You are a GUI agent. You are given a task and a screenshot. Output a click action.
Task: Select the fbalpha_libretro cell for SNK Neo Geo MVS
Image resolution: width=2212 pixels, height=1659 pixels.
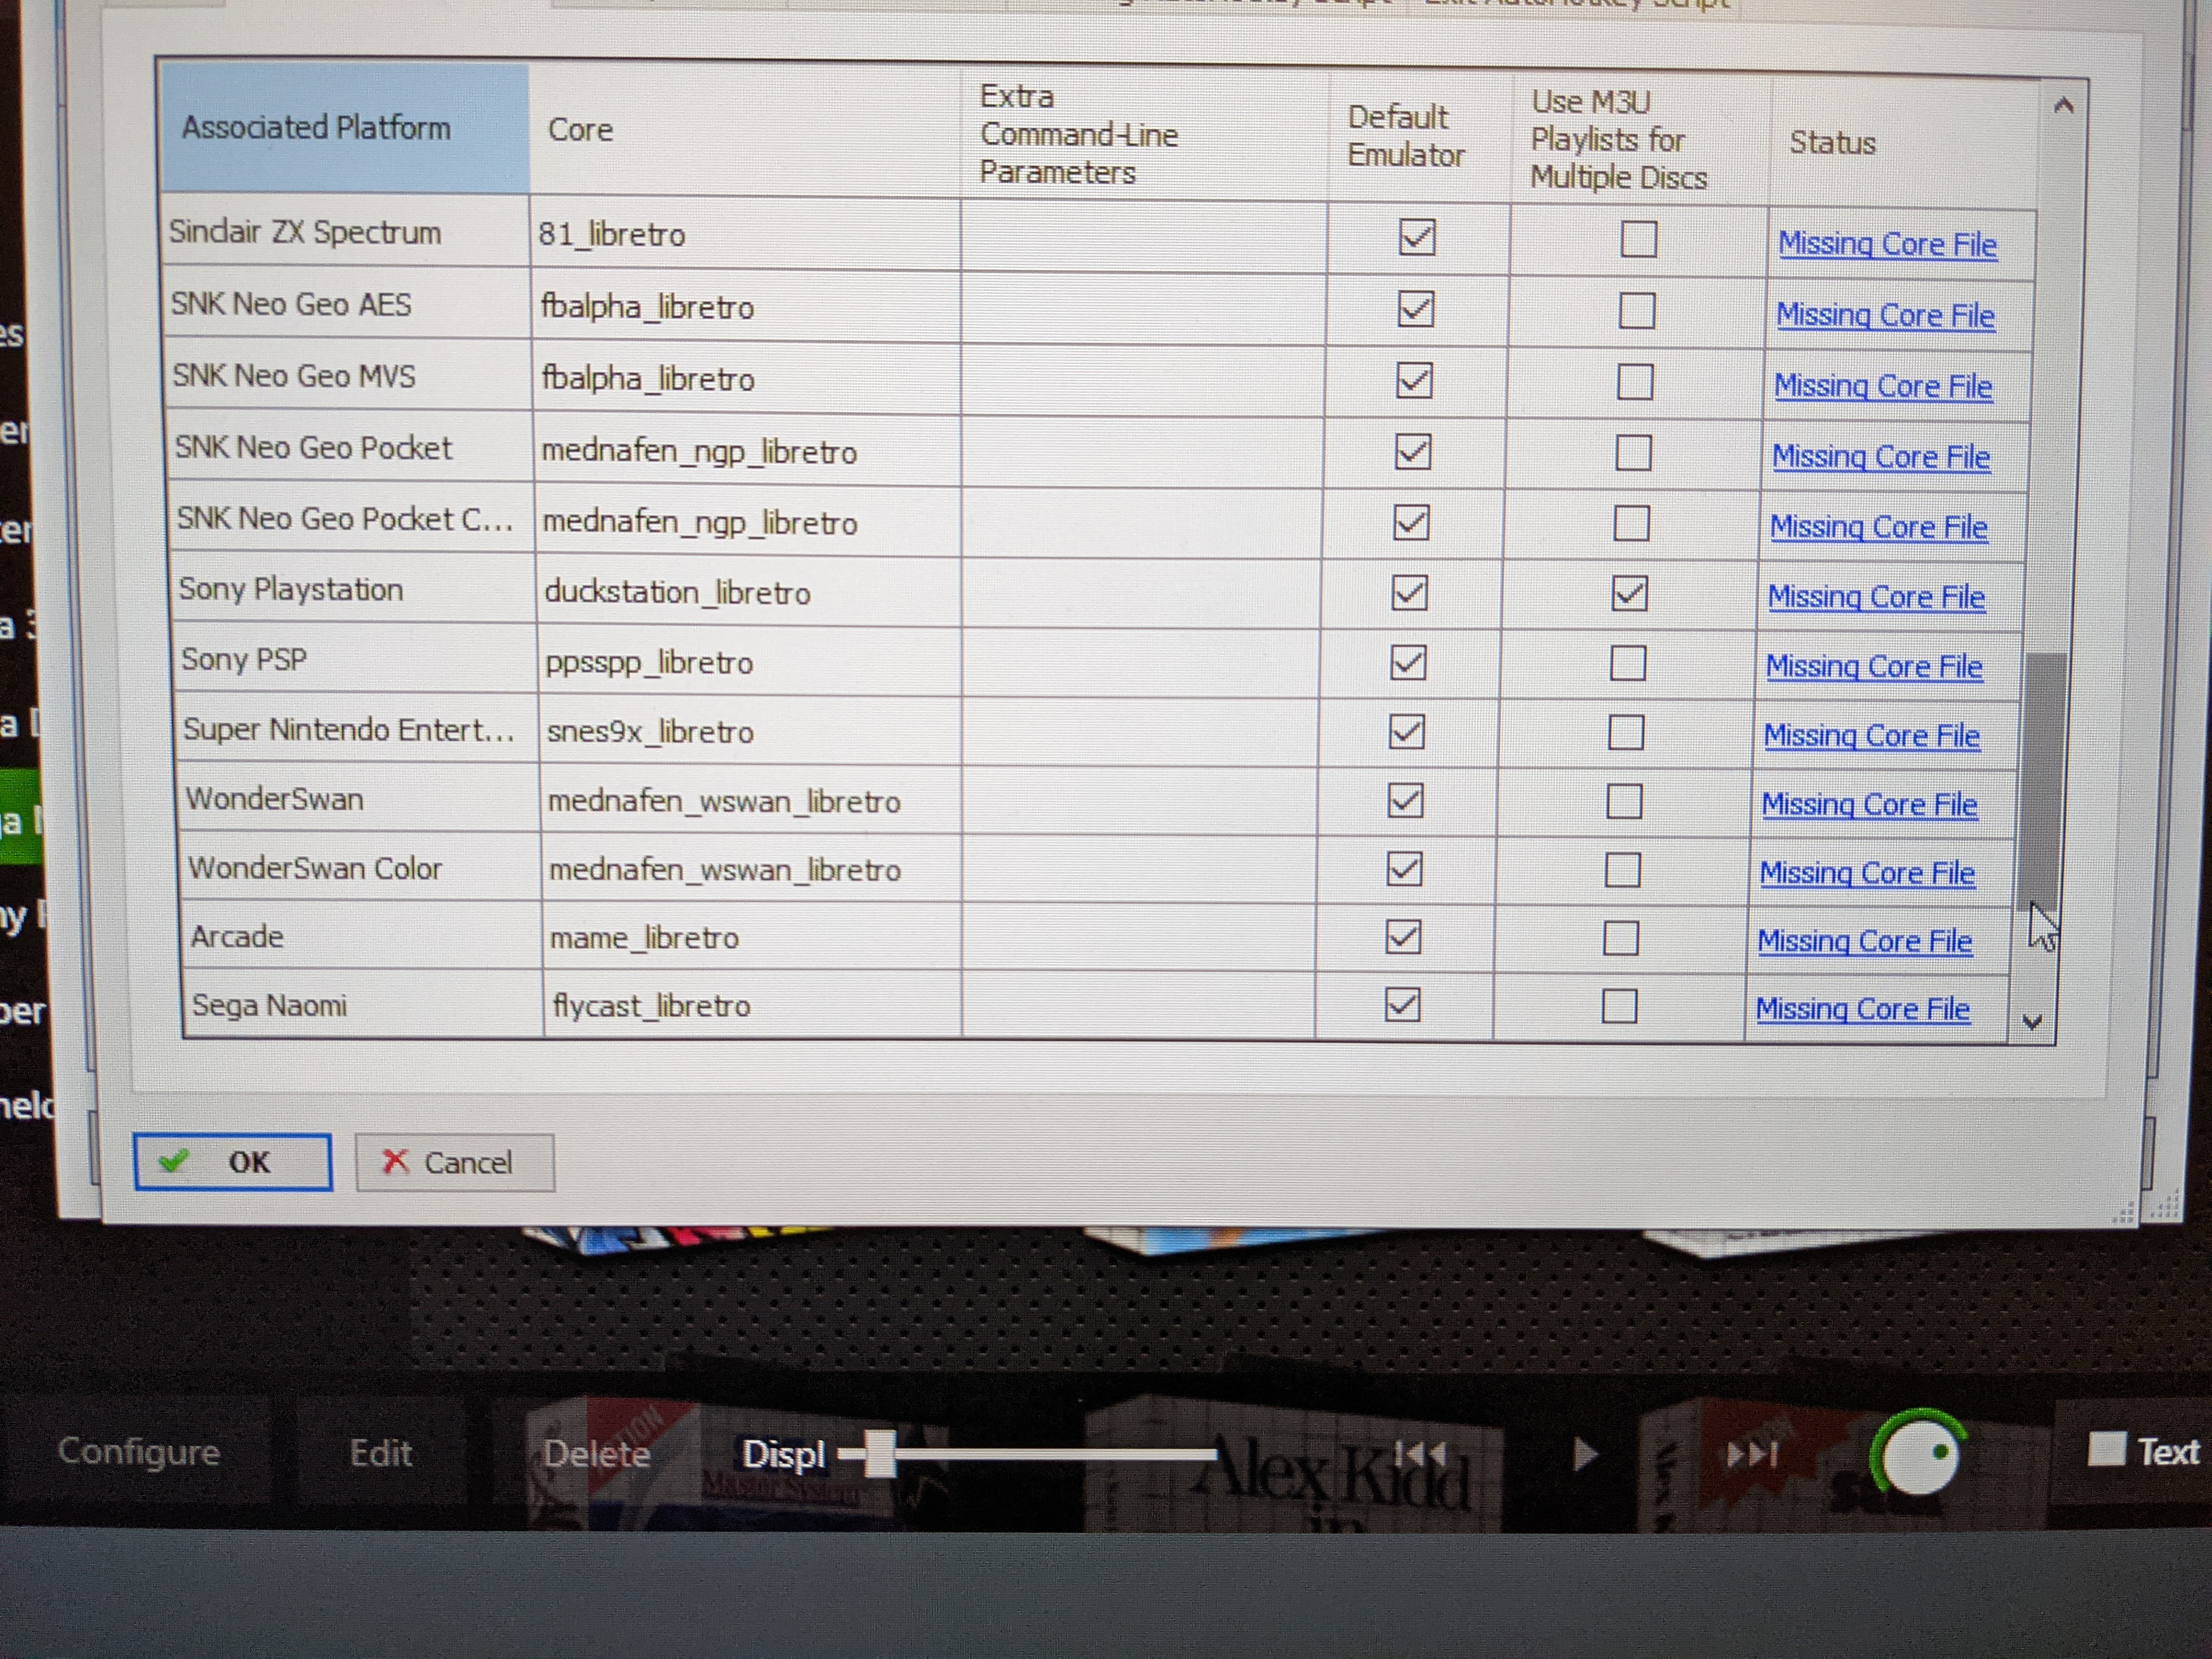coord(747,379)
